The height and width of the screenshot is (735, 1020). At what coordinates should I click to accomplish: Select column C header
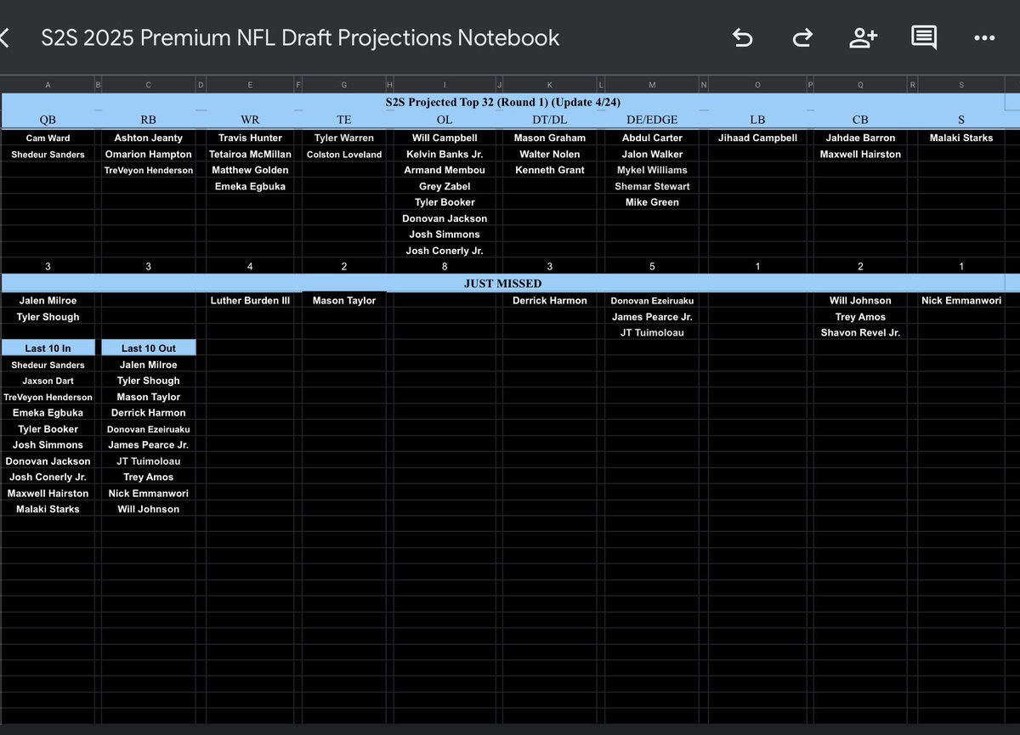tap(149, 84)
